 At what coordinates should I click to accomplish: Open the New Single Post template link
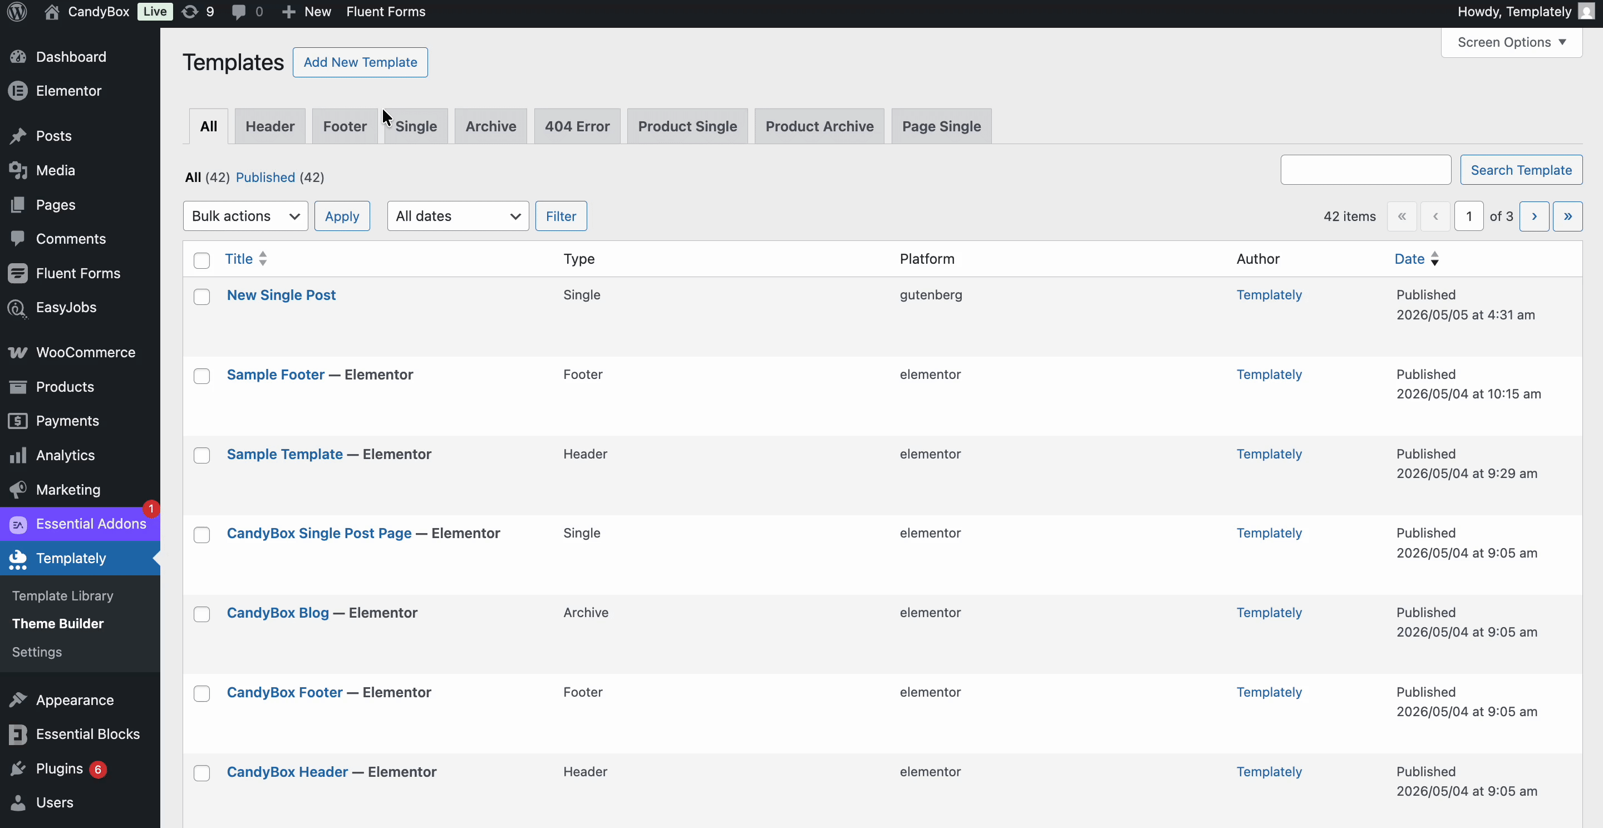coord(281,295)
